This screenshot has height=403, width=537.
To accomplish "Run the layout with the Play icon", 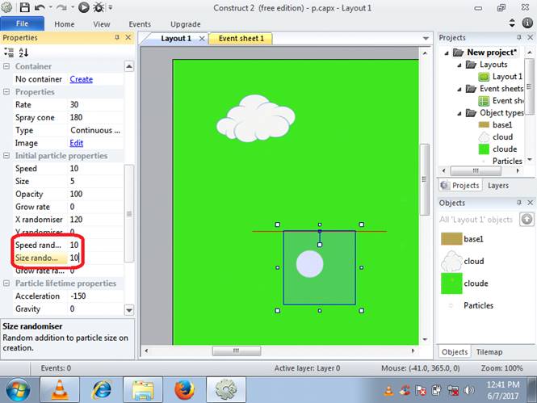I will pyautogui.click(x=83, y=7).
